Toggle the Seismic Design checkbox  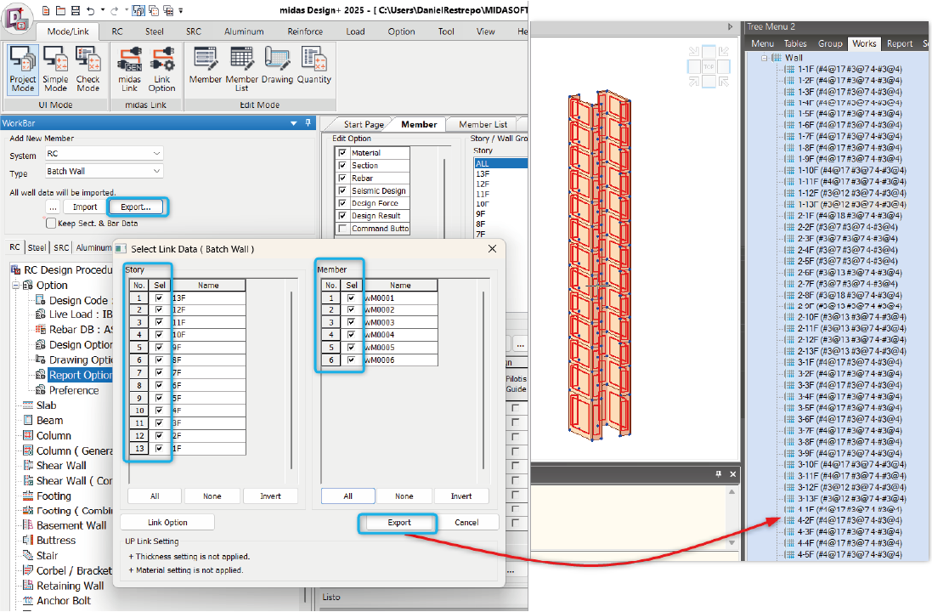[342, 191]
